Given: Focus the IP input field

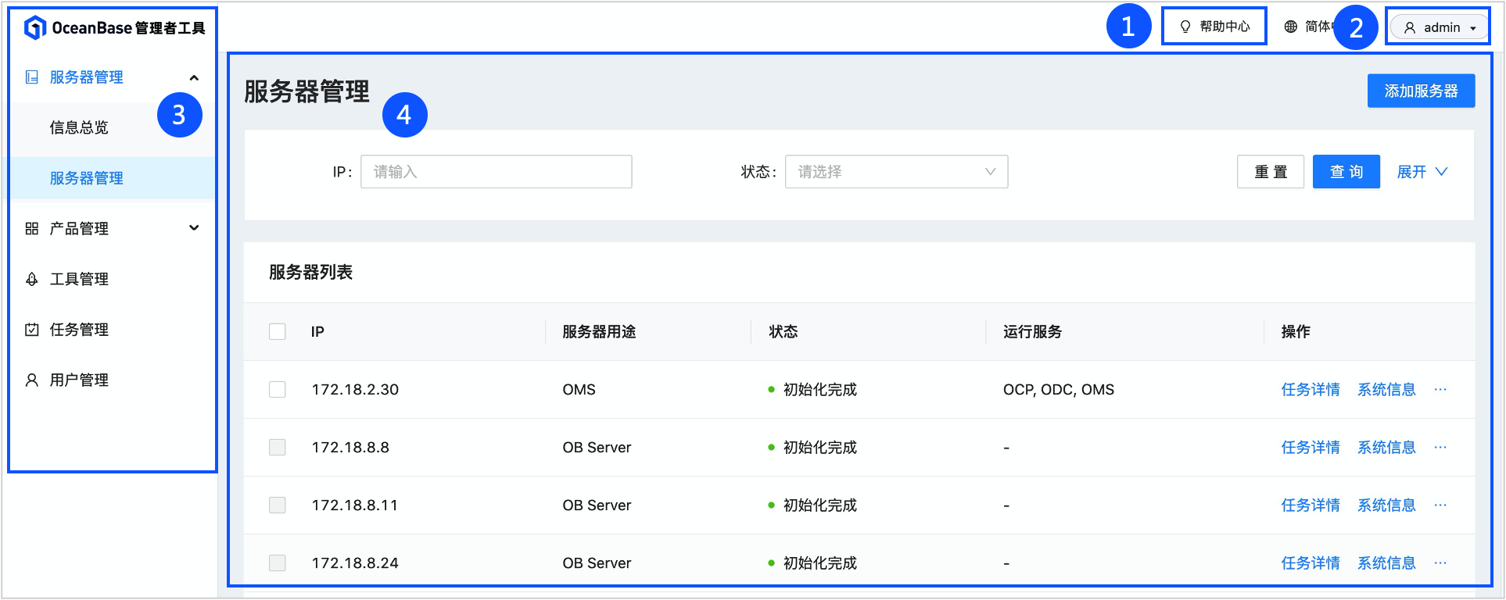Looking at the screenshot, I should click(x=497, y=172).
